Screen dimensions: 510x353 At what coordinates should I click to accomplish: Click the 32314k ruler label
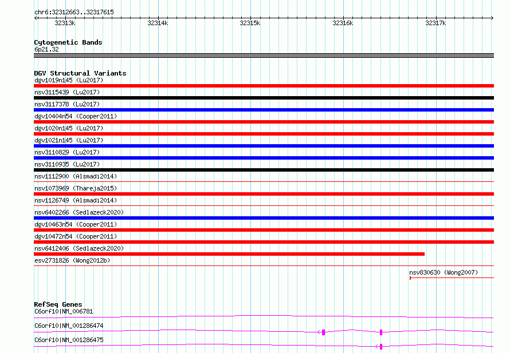[158, 23]
